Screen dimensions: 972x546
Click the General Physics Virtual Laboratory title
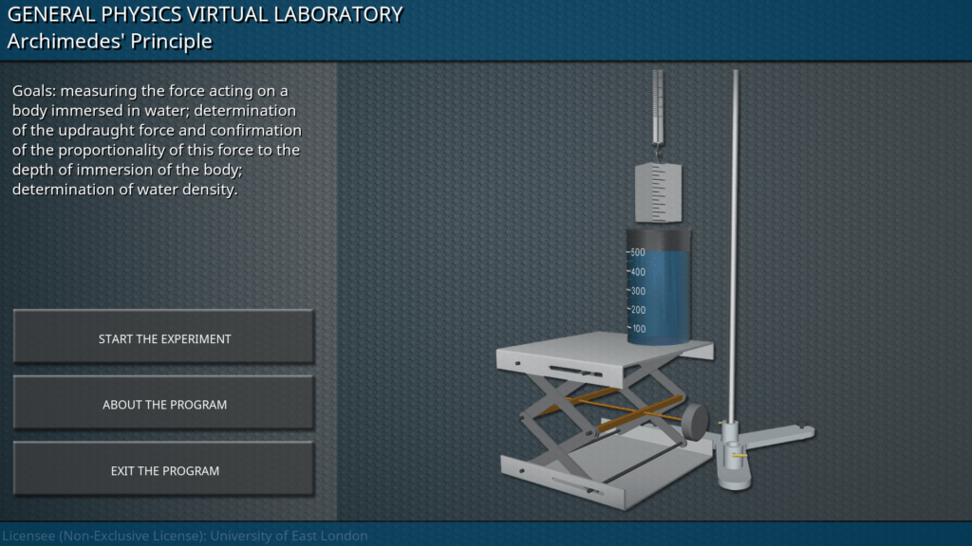point(205,14)
